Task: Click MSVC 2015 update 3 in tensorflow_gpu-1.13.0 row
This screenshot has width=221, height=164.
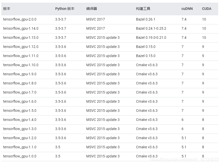Action: point(103,38)
